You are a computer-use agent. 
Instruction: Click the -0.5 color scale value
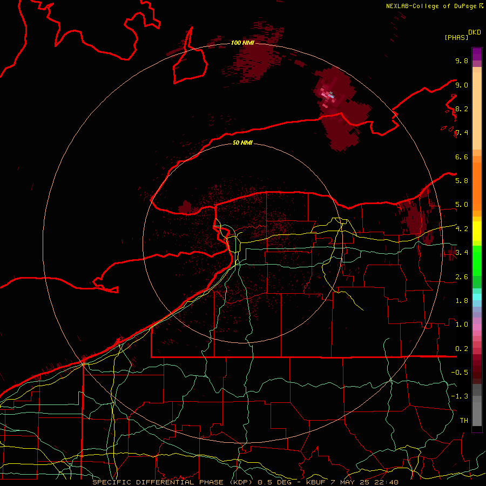(460, 372)
